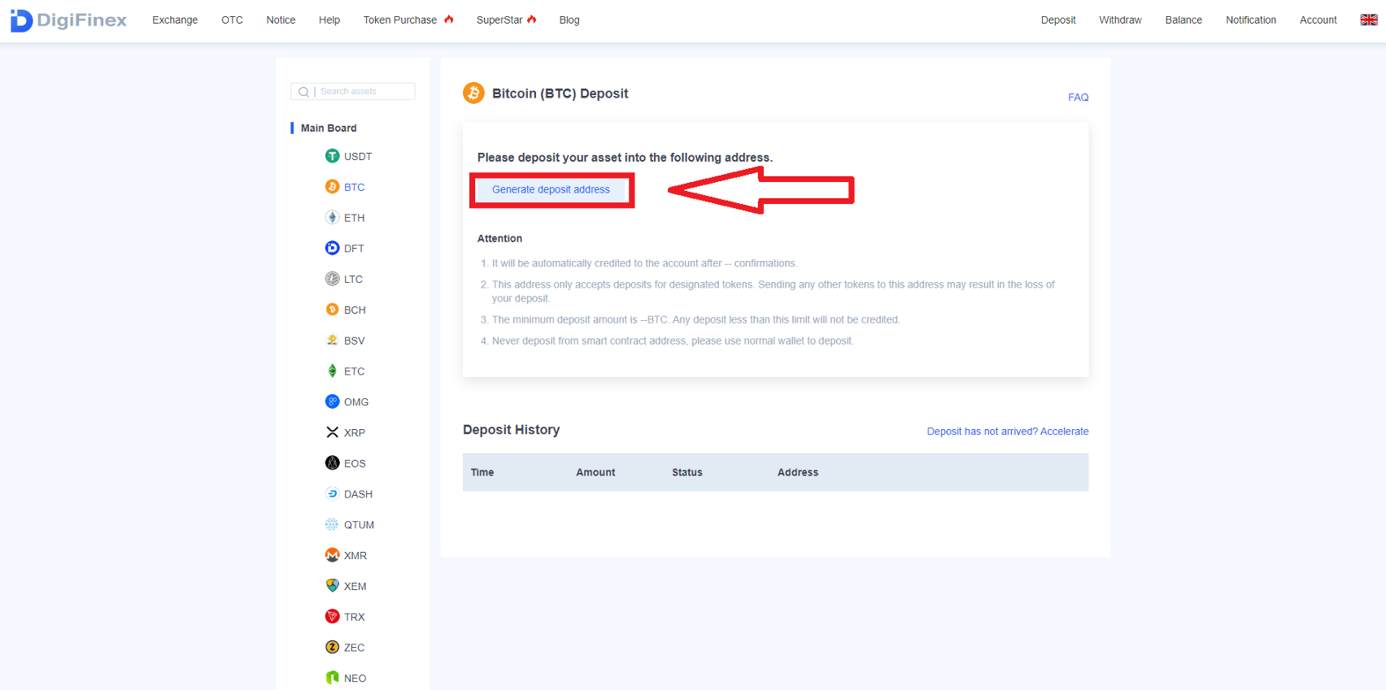Image resolution: width=1386 pixels, height=690 pixels.
Task: Click the search magnifier icon
Action: point(303,92)
